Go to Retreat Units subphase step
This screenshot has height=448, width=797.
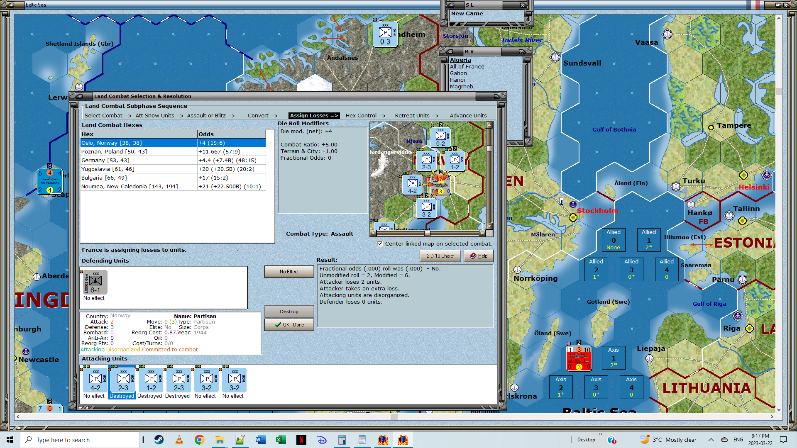click(417, 116)
